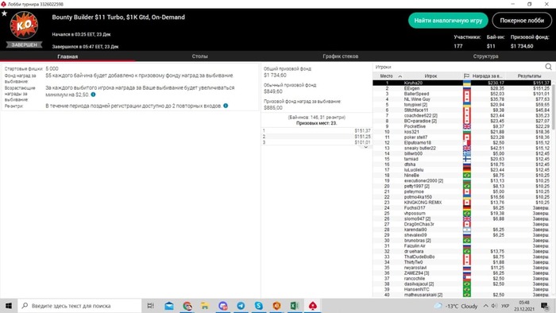
Task: Open Telegram on taskbar
Action: (x=241, y=306)
